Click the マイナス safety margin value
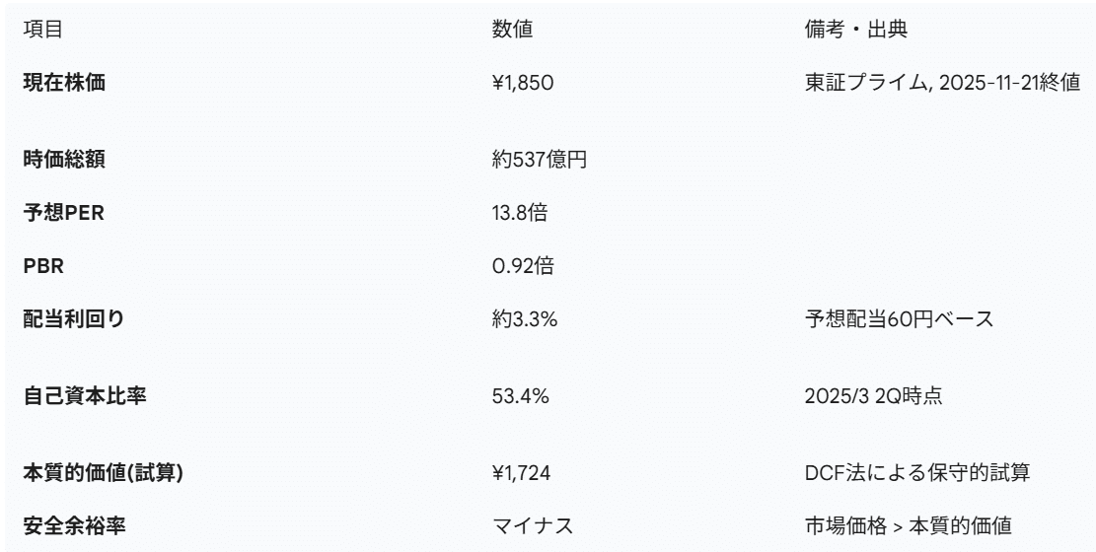1096x552 pixels. coord(534,526)
